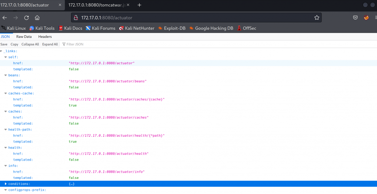Open a new browser tab

pos(139,5)
